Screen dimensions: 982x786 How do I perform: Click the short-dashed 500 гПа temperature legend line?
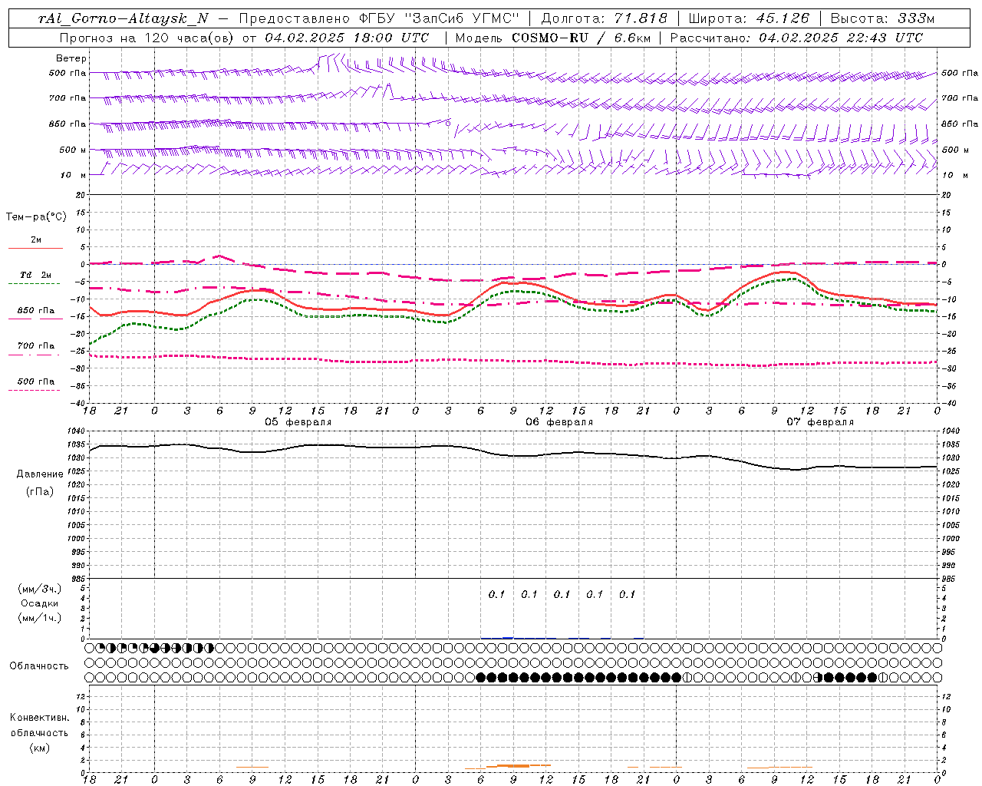pyautogui.click(x=34, y=390)
